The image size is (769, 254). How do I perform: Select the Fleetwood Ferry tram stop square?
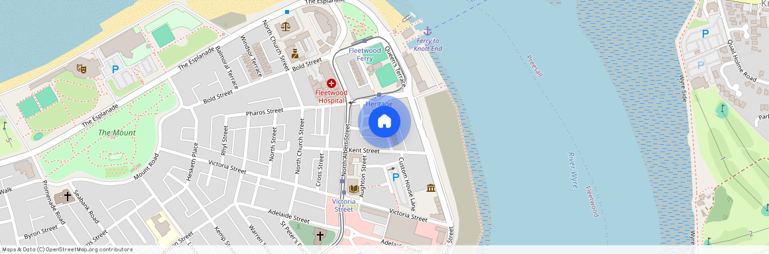click(x=365, y=41)
